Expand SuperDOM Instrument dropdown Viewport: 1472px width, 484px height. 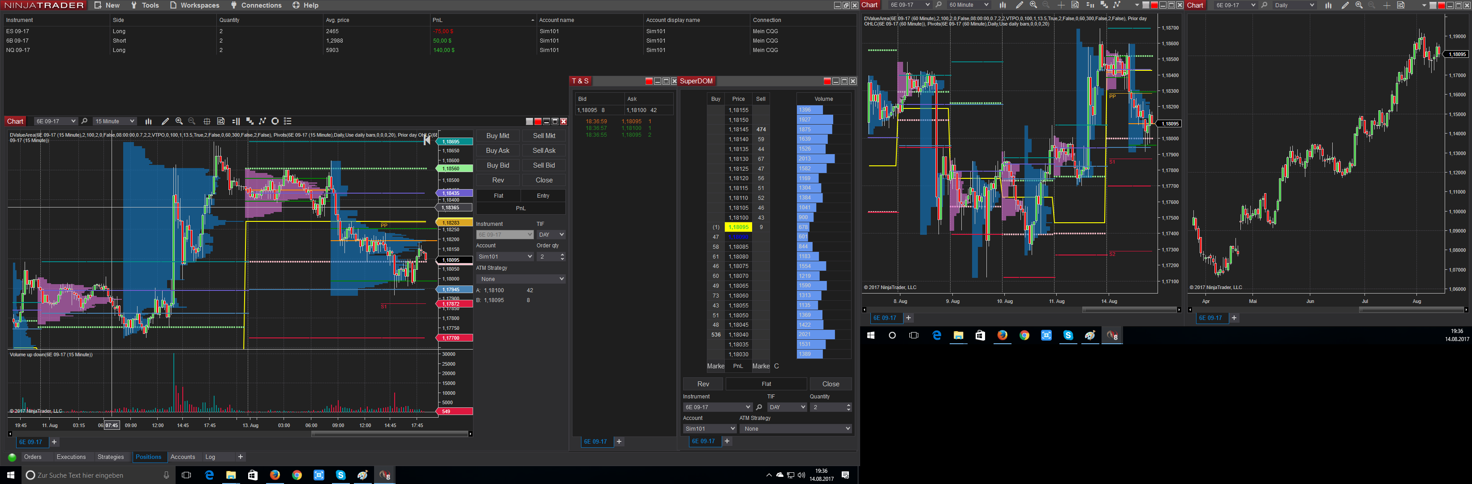pyautogui.click(x=717, y=407)
